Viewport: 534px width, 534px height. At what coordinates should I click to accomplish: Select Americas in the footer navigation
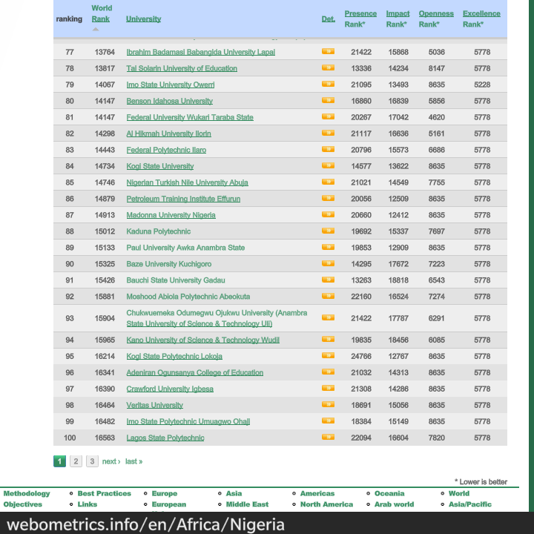317,493
